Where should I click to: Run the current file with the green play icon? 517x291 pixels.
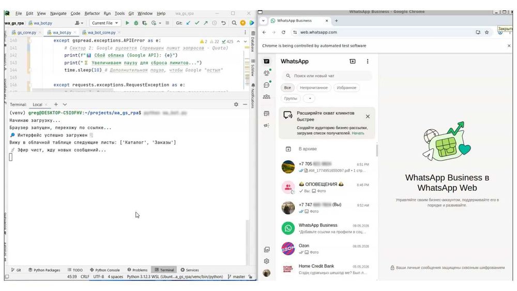[127, 23]
